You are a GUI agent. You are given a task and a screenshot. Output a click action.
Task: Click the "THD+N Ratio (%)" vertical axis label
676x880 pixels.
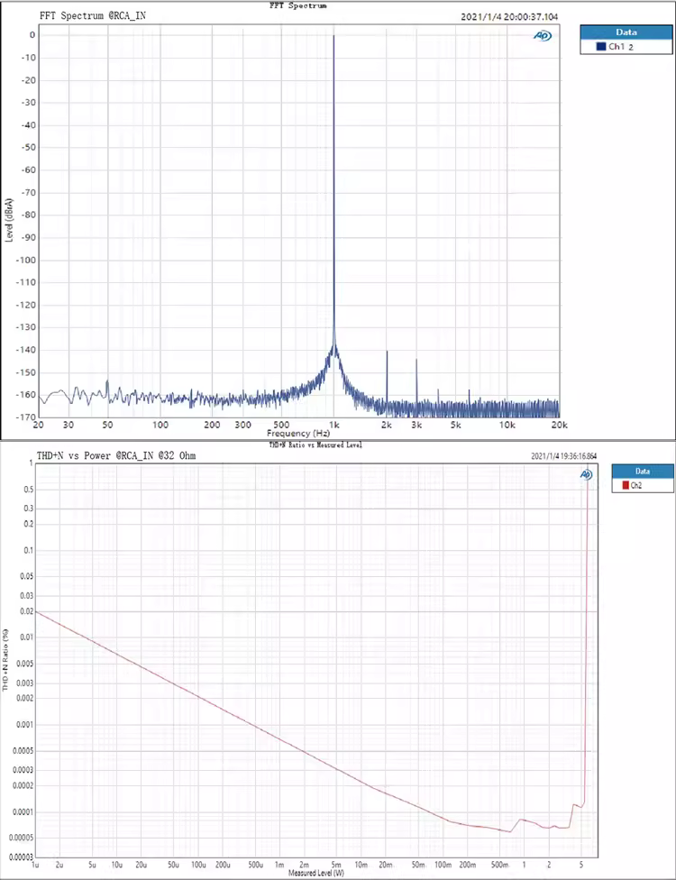[6, 663]
